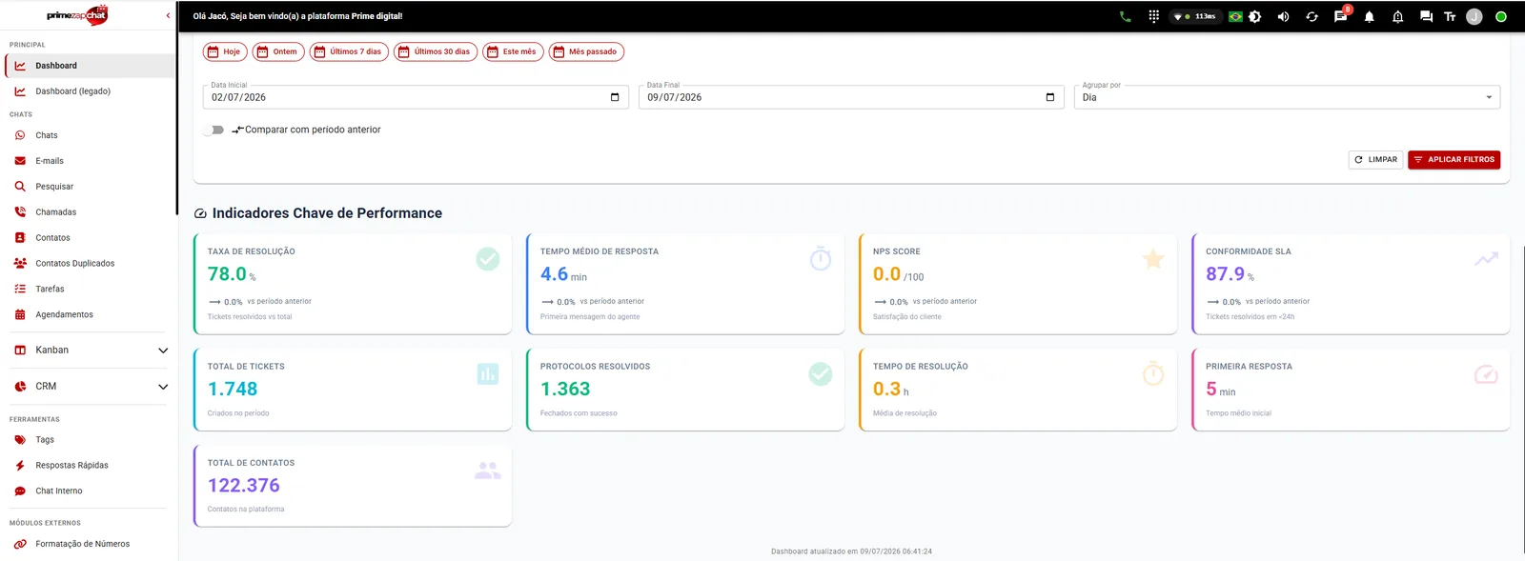Click the green phone call icon
Viewport: 1525px width, 561px height.
(1125, 16)
